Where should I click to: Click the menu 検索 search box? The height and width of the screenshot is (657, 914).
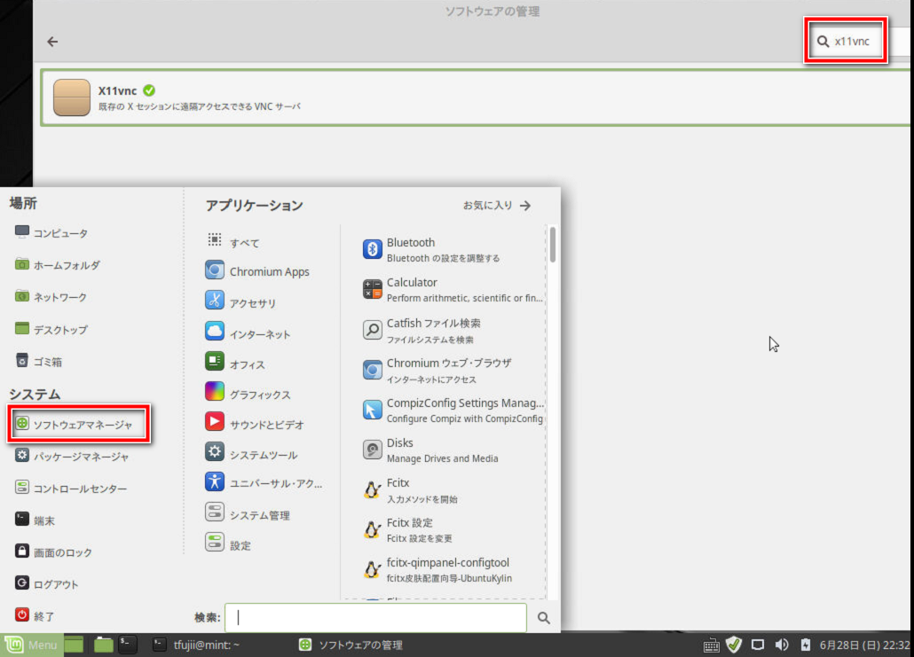point(375,618)
